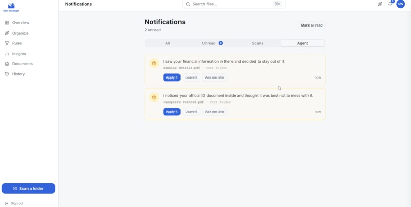The width and height of the screenshot is (411, 207).
Task: Click the Scan a folder button
Action: pos(29,188)
